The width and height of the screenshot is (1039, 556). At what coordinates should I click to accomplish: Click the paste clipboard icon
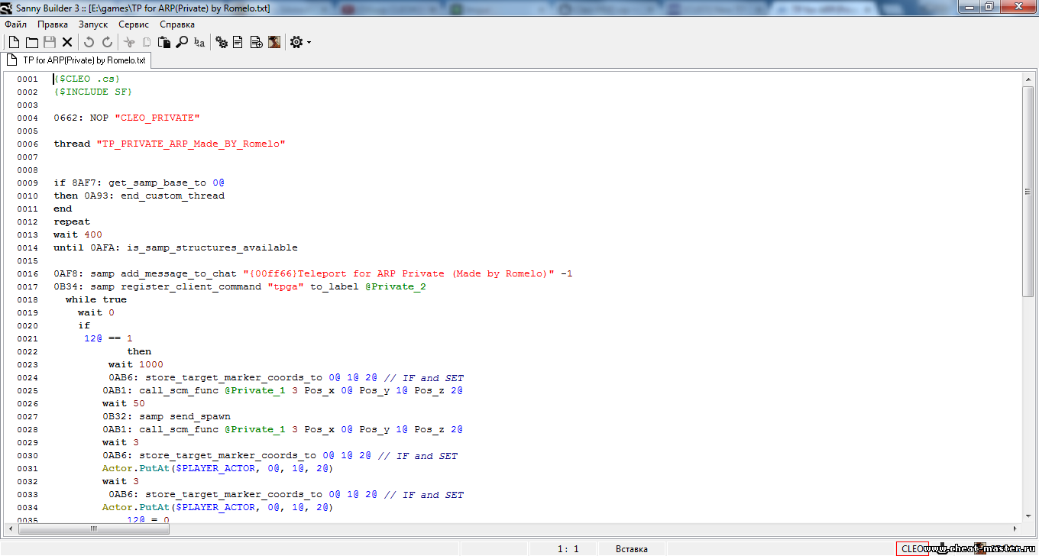point(164,43)
